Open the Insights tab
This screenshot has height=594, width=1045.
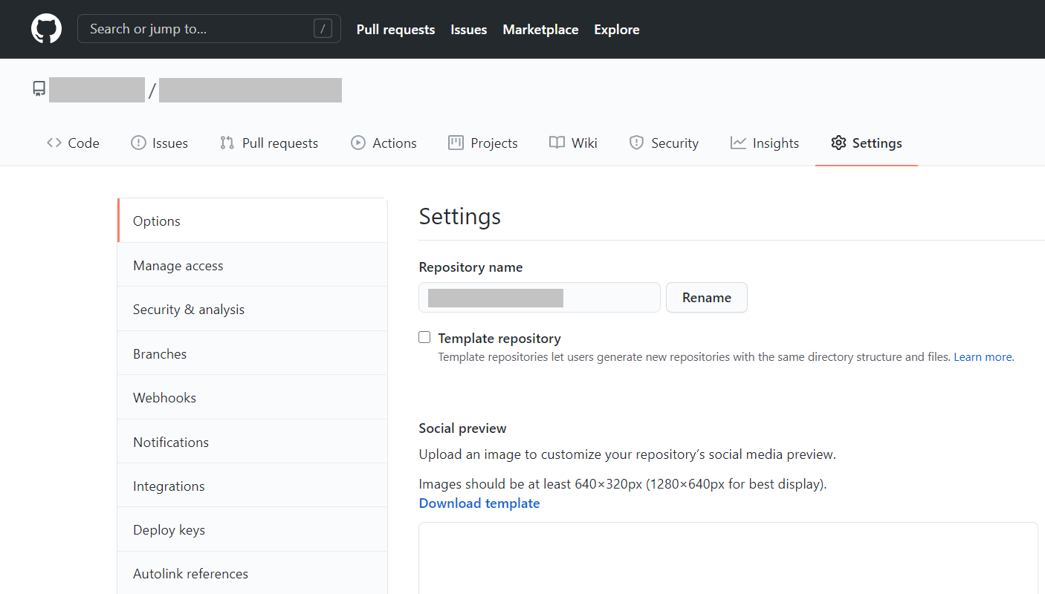(765, 143)
